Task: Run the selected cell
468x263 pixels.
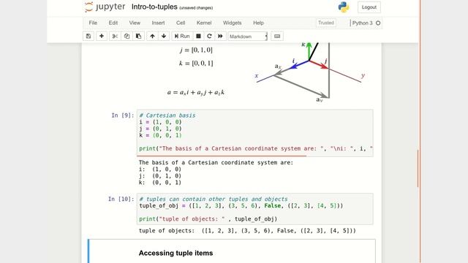Action: tap(182, 36)
